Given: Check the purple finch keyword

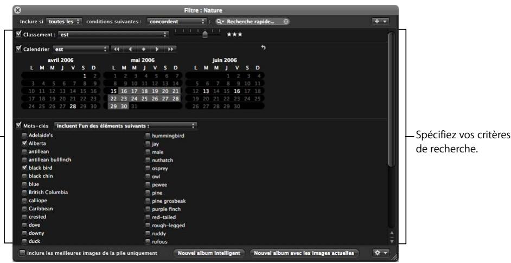Looking at the screenshot, I should tap(148, 209).
